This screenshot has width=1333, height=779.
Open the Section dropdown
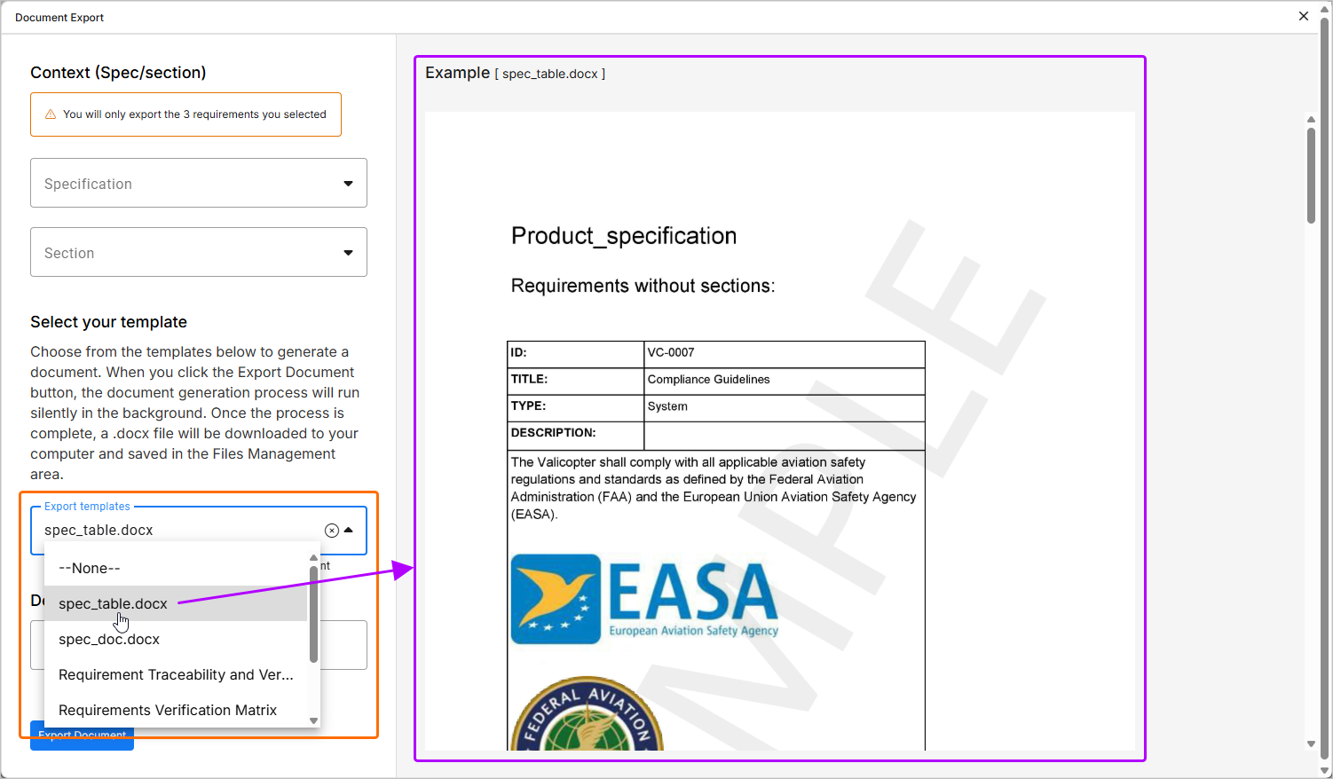tap(199, 252)
